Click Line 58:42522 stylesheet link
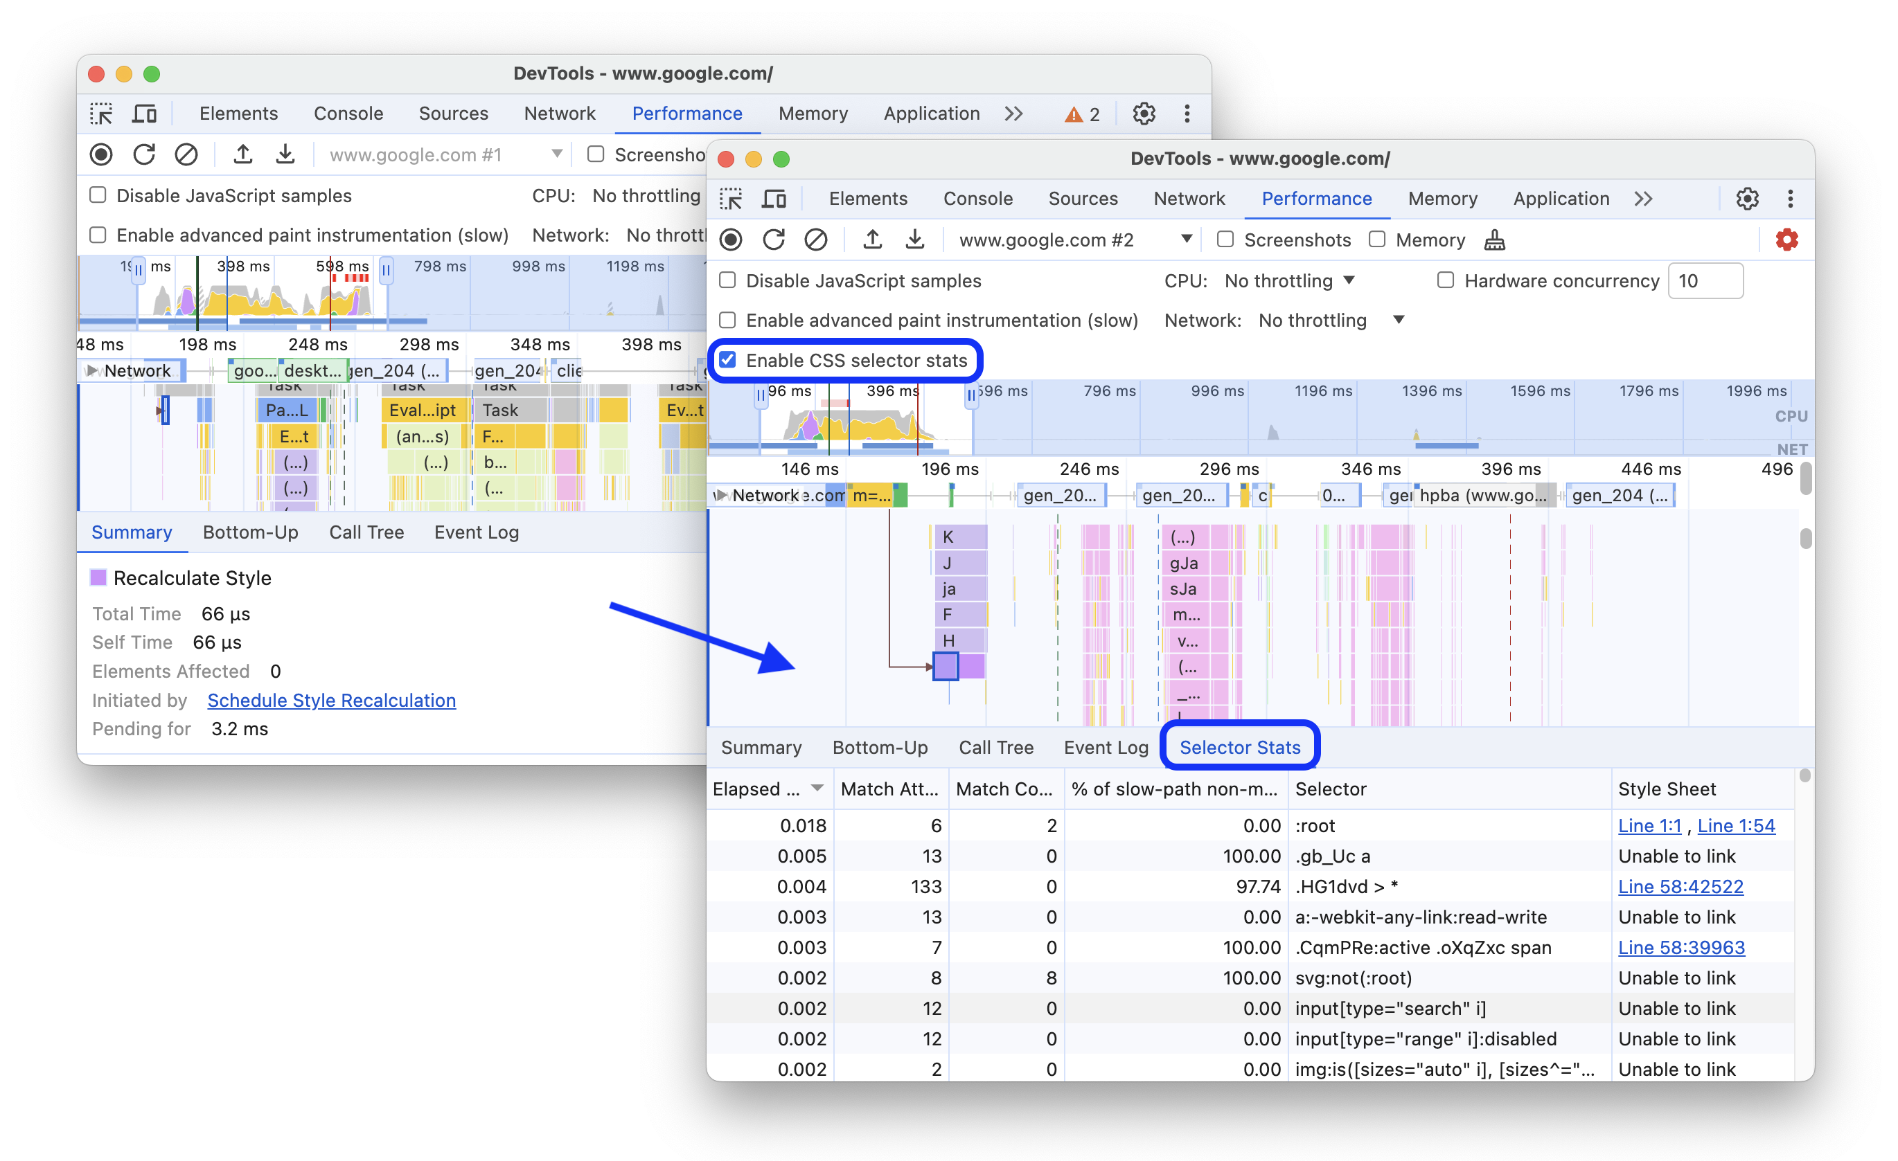The height and width of the screenshot is (1161, 1898). [x=1681, y=886]
